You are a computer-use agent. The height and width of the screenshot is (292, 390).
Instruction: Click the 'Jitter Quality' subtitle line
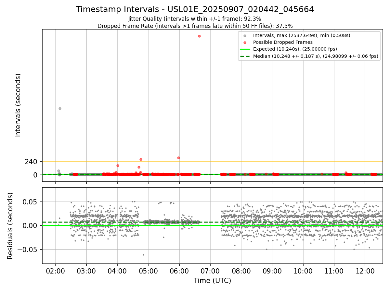click(195, 19)
